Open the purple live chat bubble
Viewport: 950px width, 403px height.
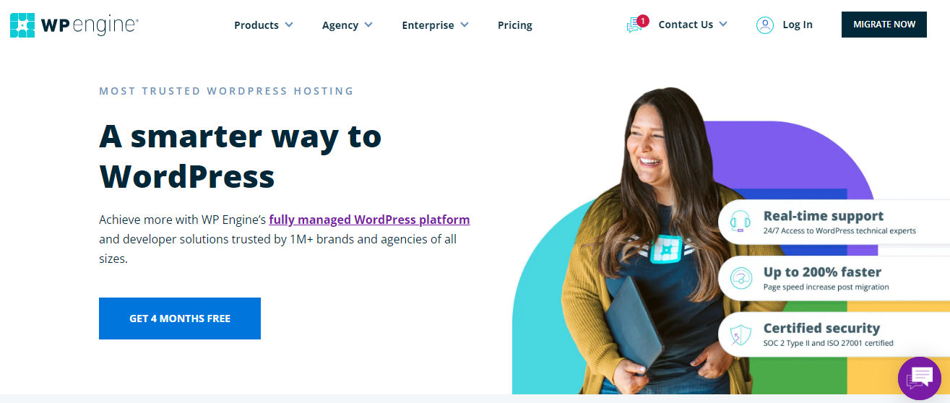920,378
